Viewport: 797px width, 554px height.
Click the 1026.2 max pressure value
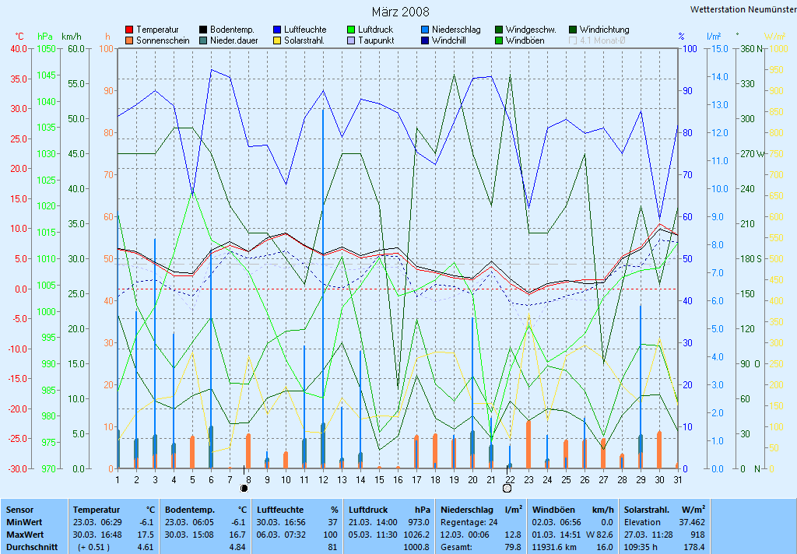pyautogui.click(x=416, y=535)
